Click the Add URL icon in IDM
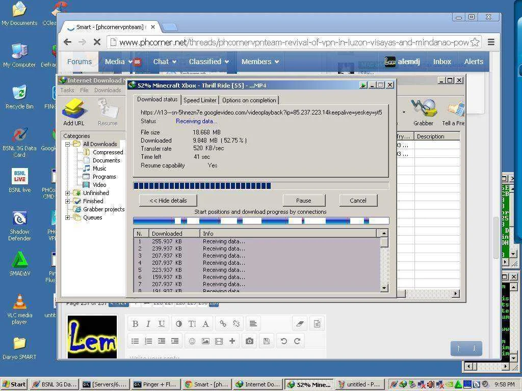Viewport: 522px width, 391px height. pyautogui.click(x=74, y=113)
